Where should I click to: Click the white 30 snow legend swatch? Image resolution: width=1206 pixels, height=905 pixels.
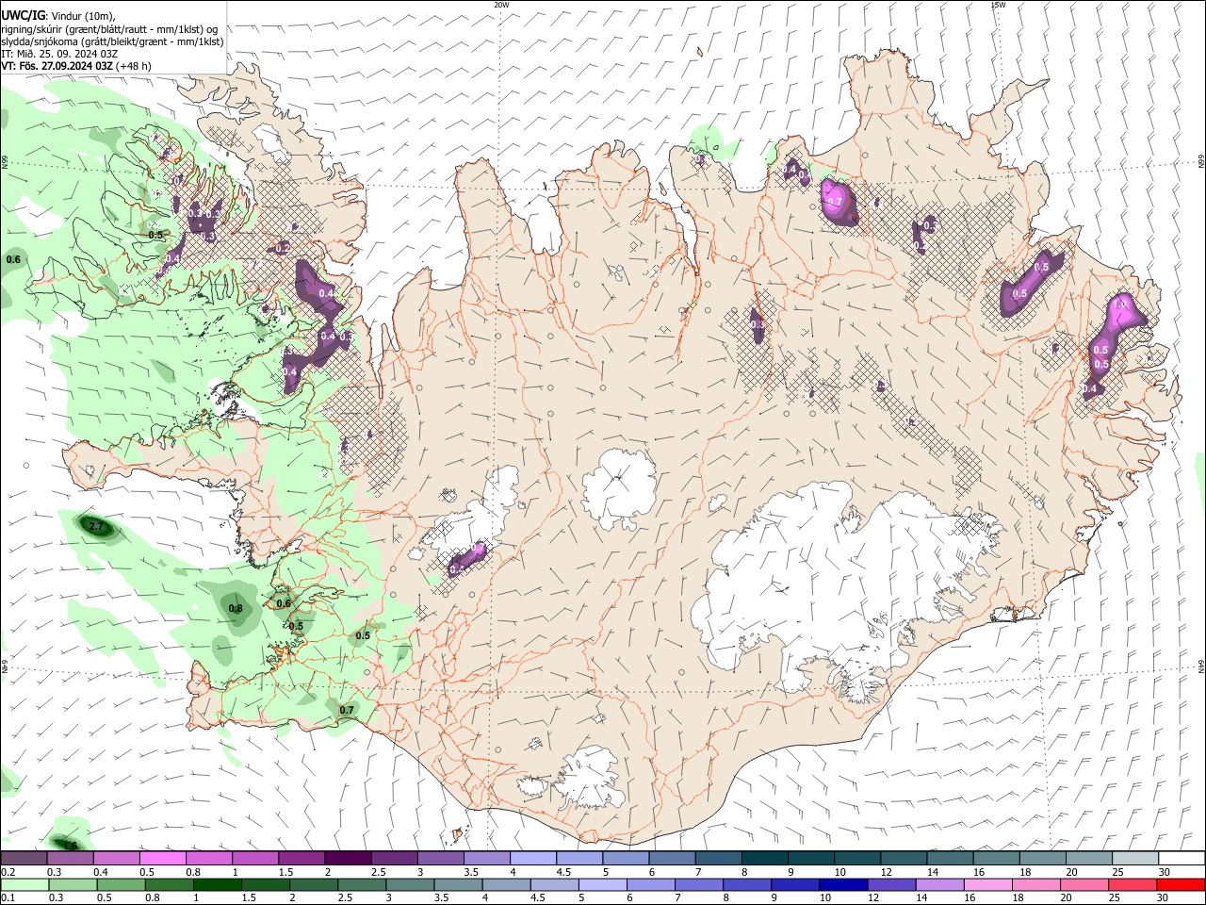(1182, 858)
